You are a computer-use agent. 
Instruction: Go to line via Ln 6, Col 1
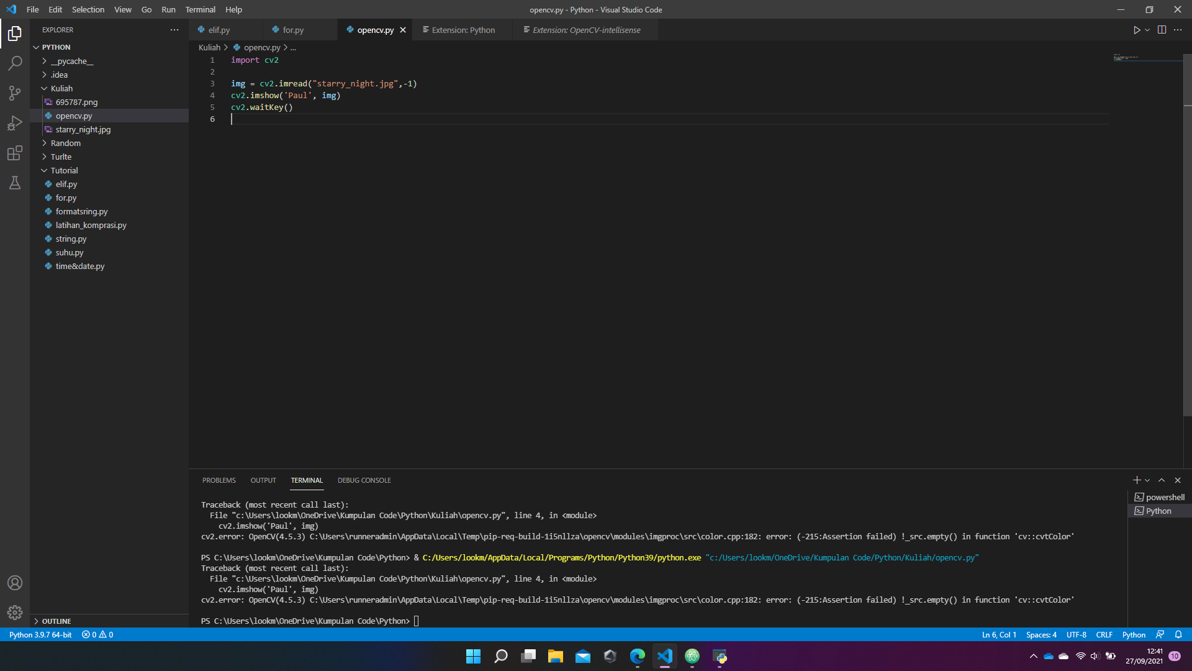pyautogui.click(x=999, y=634)
